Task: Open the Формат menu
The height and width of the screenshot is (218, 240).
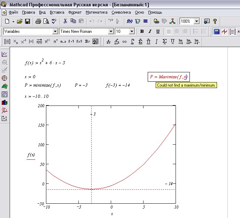Action: pos(75,13)
